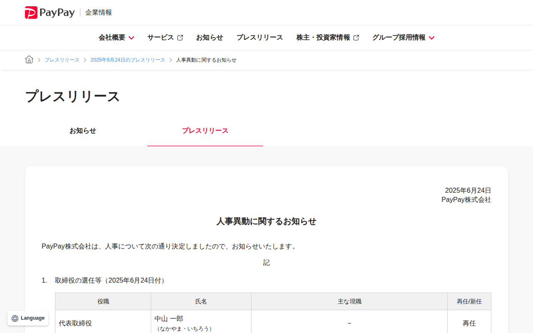The height and width of the screenshot is (333, 533).
Task: Click the globe icon in Language button
Action: click(x=15, y=318)
